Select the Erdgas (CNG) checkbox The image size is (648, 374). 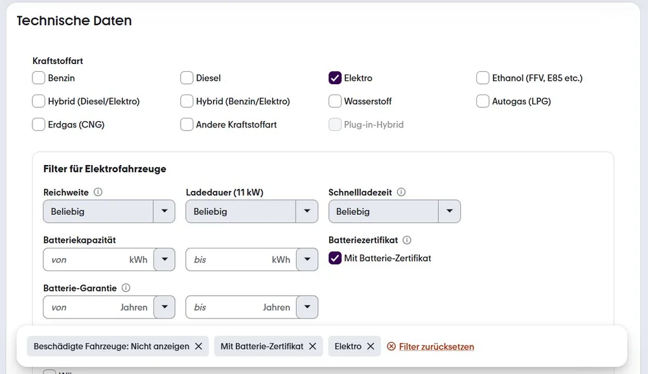click(x=38, y=124)
